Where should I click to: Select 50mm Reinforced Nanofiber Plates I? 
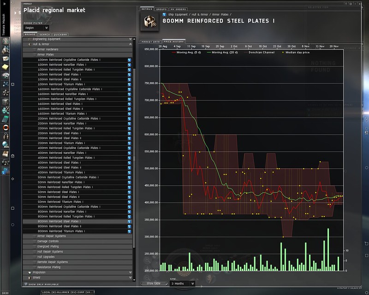click(x=77, y=183)
